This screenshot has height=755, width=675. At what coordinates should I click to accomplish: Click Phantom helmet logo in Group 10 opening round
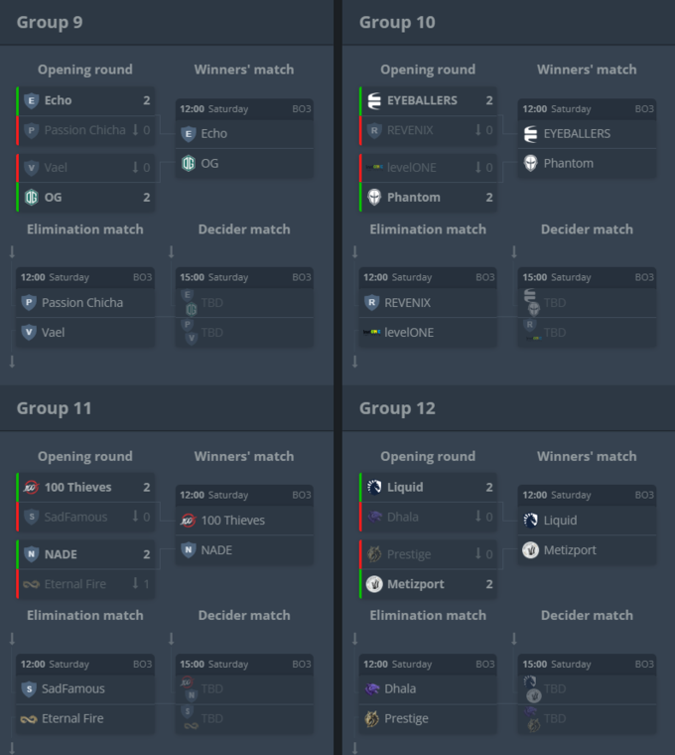[374, 198]
